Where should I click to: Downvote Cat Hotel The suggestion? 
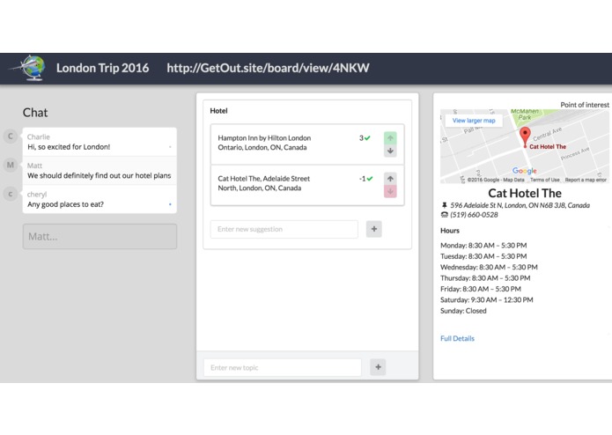click(x=390, y=192)
